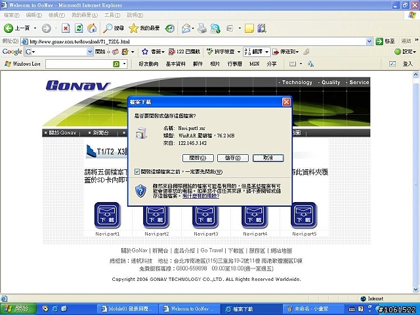Click the 122 blocked popups button
This screenshot has height=315, width=420.
[184, 51]
